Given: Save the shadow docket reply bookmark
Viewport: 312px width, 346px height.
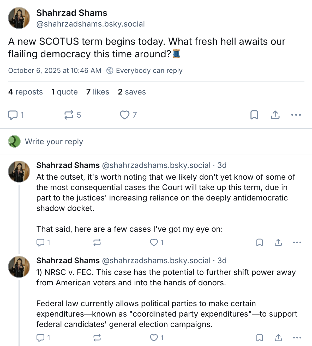Looking at the screenshot, I should click(260, 243).
